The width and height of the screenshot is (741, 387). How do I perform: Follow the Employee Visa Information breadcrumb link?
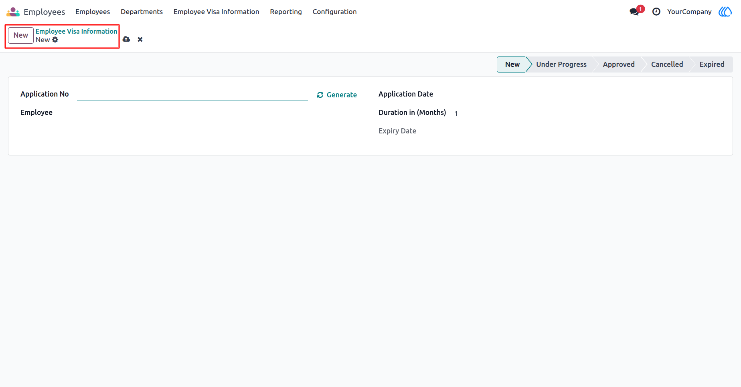coord(76,31)
